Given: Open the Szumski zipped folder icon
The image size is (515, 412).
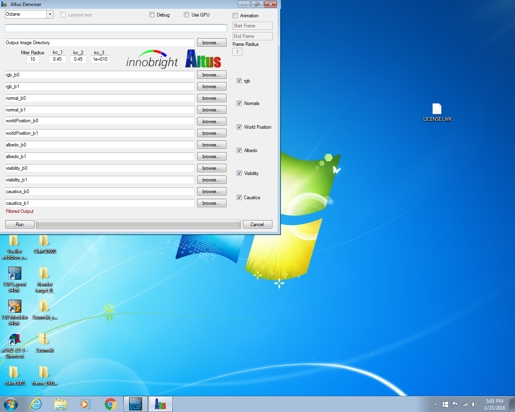Looking at the screenshot, I should click(x=45, y=342).
